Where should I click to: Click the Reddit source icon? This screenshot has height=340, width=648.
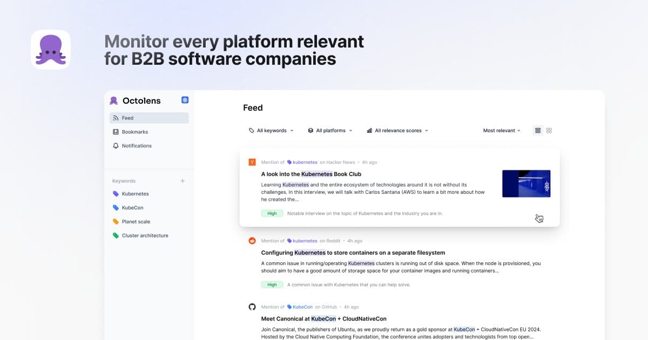tap(252, 241)
